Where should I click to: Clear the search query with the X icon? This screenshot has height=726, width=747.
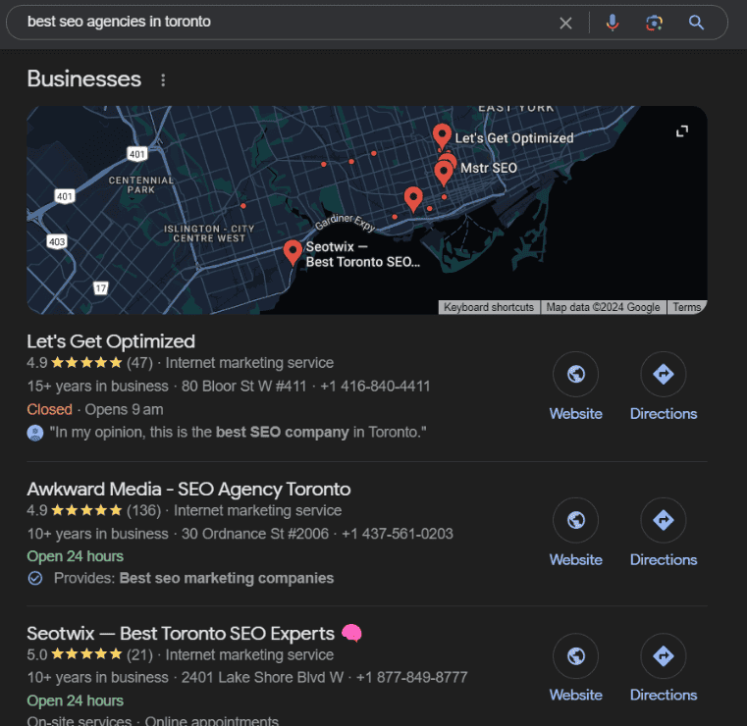tap(565, 23)
